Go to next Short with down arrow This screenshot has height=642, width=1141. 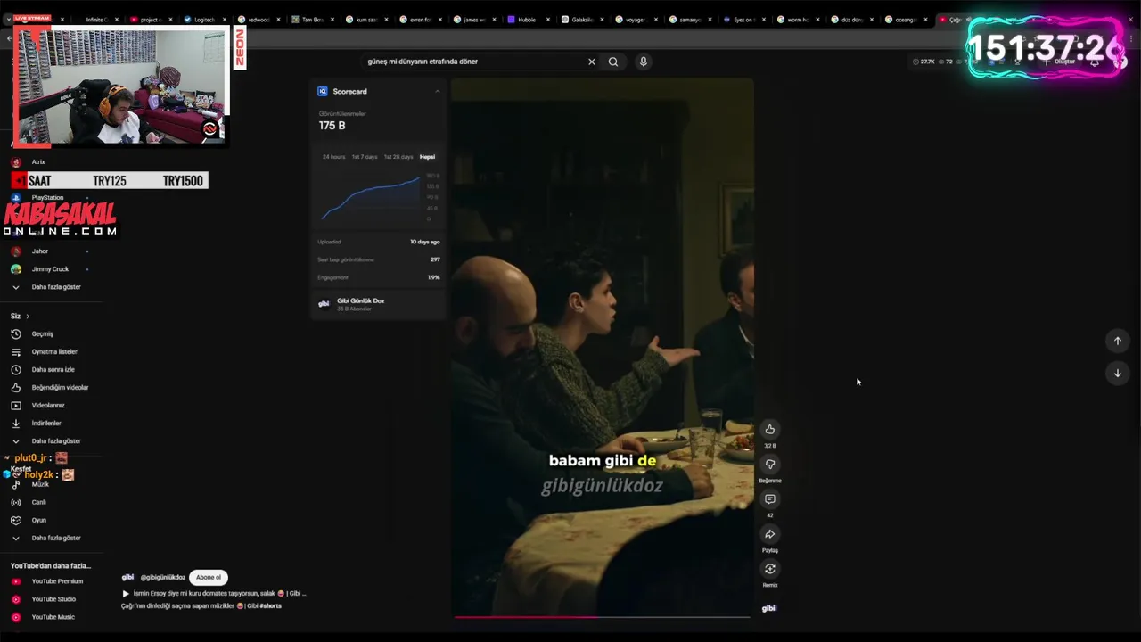[1117, 373]
